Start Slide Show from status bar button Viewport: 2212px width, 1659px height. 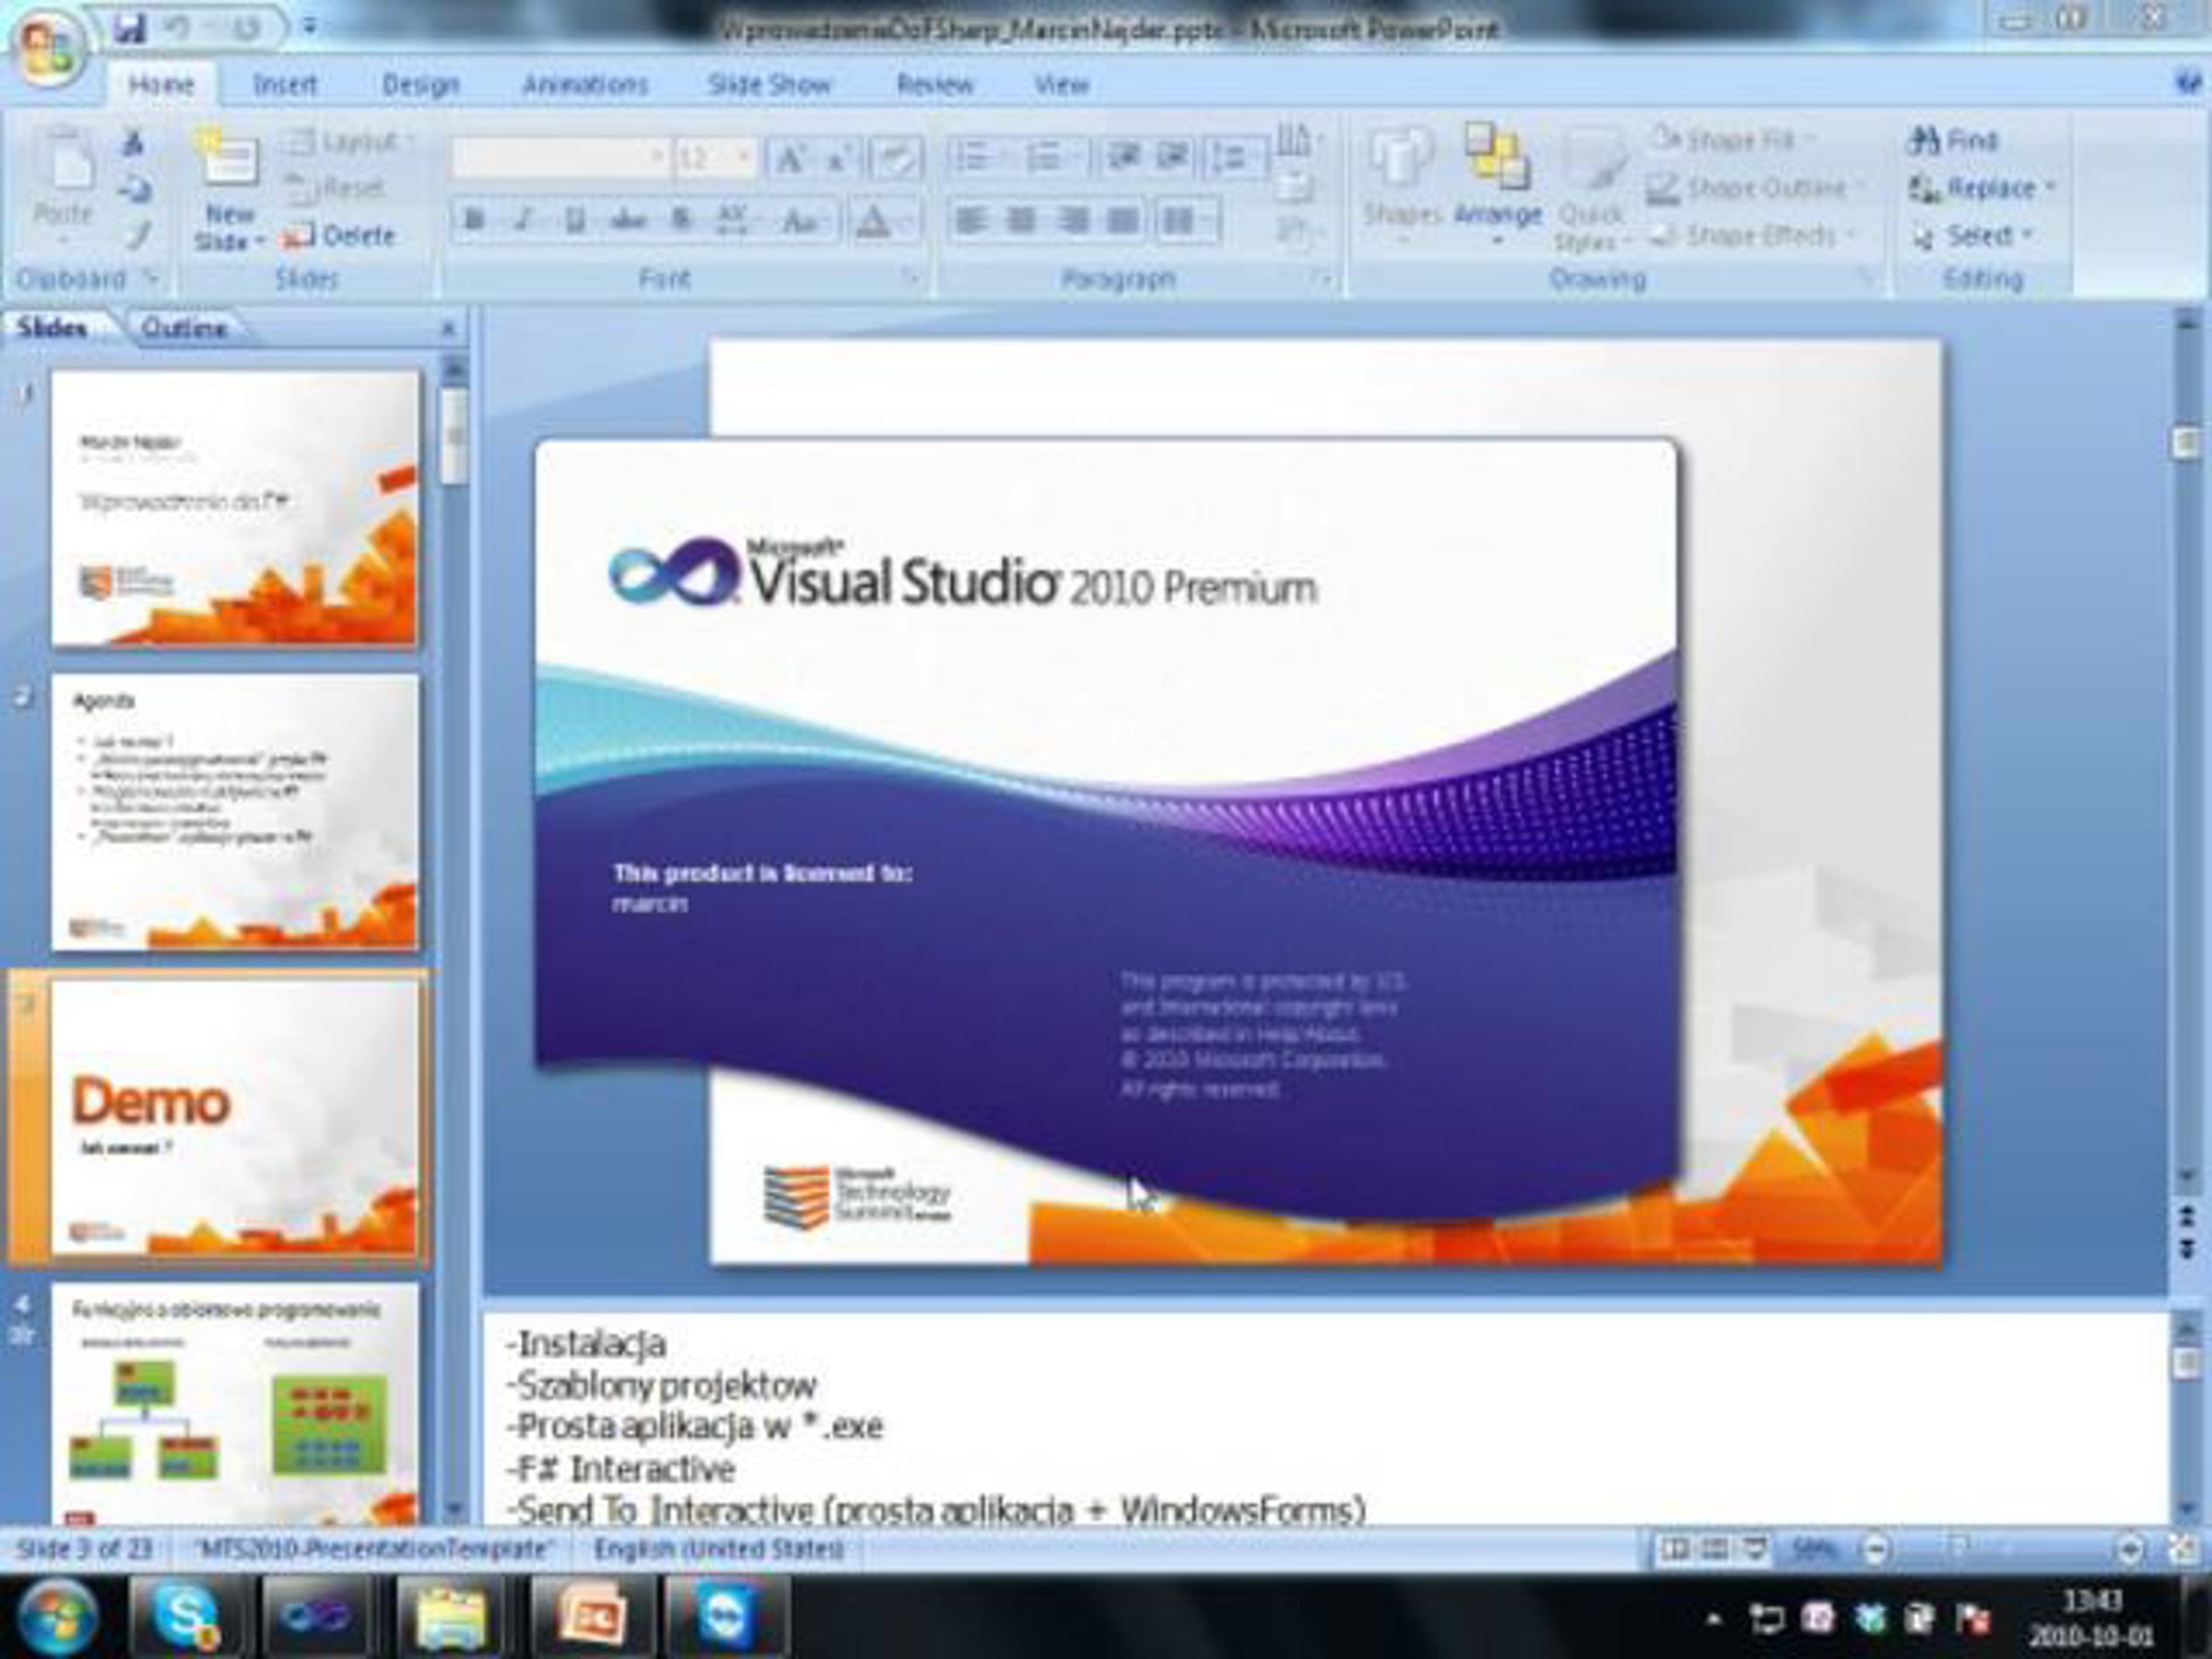(1755, 1550)
